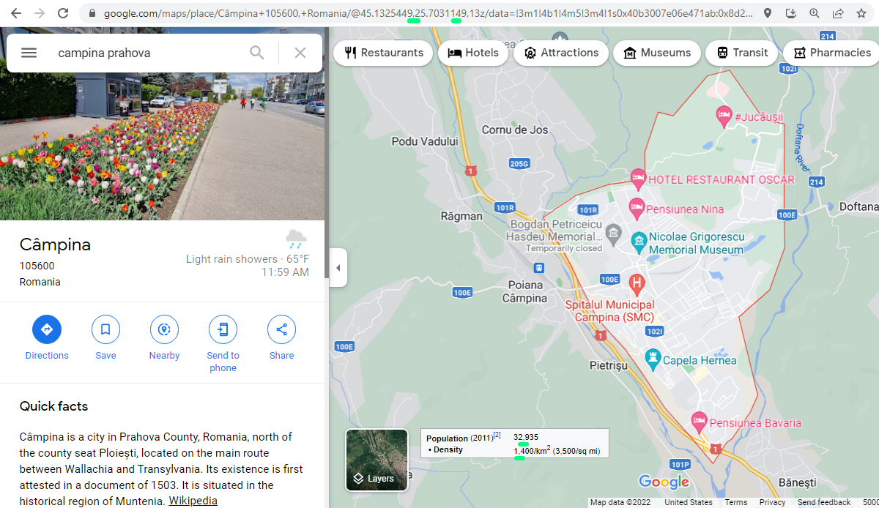Viewport: 879px width, 508px height.
Task: Show Transit options
Action: pos(741,52)
